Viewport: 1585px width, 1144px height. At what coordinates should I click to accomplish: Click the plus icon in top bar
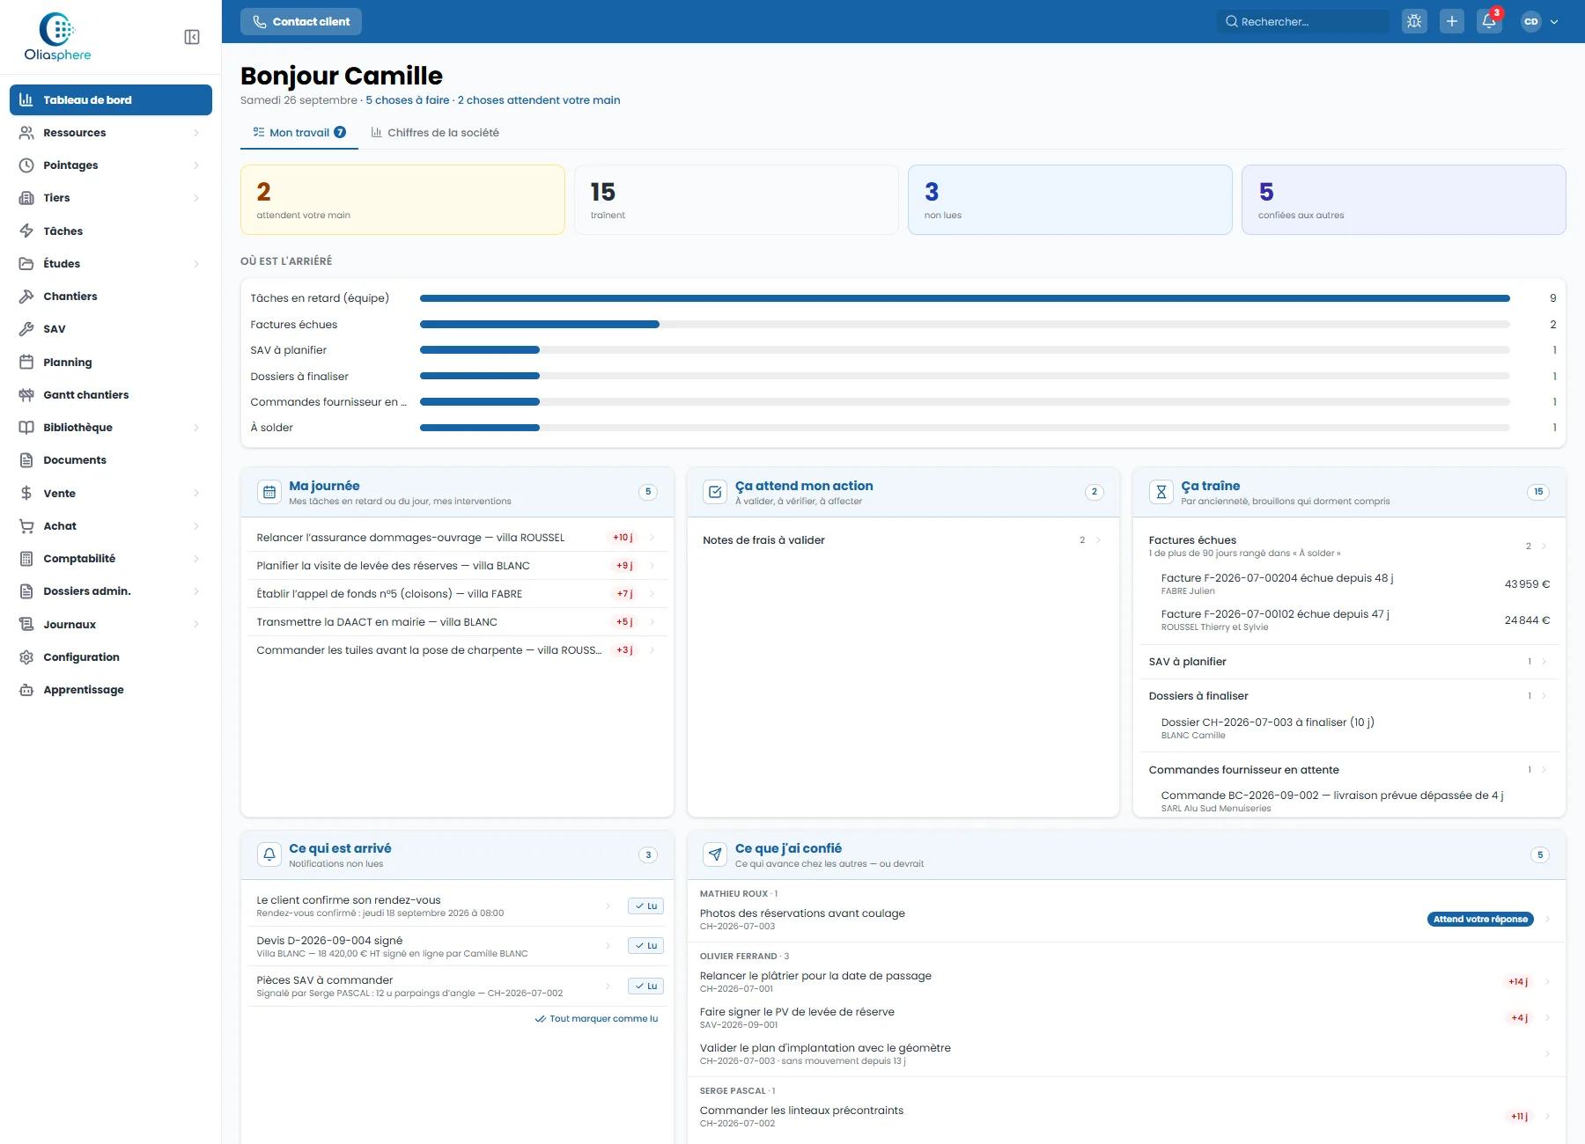(x=1452, y=21)
